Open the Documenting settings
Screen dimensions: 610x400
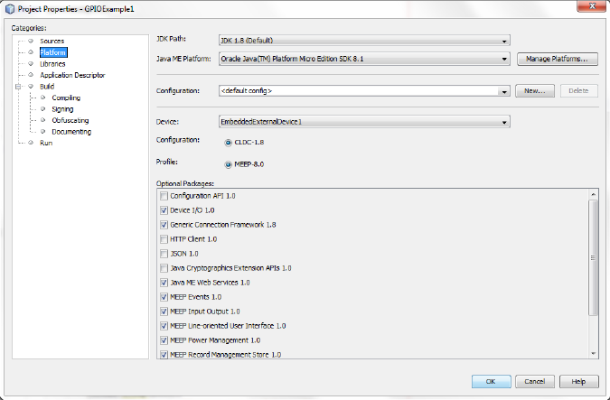click(x=71, y=132)
